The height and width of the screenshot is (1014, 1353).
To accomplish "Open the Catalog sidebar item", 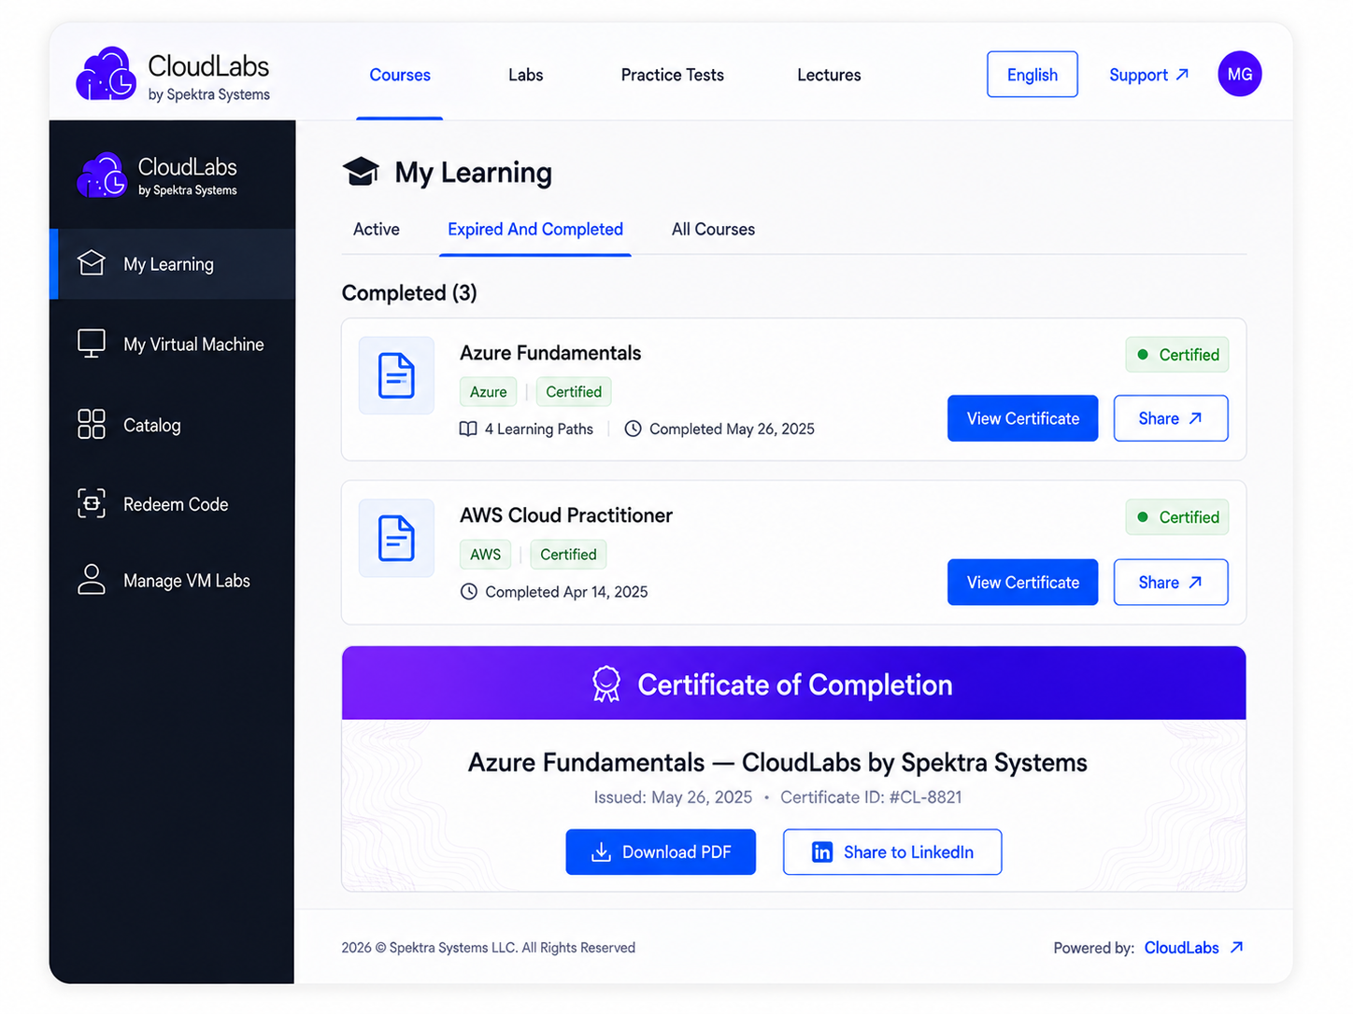I will click(x=173, y=425).
